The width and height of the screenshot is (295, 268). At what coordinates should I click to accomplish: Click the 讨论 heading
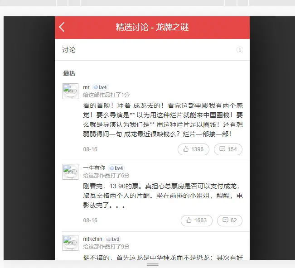tap(69, 50)
